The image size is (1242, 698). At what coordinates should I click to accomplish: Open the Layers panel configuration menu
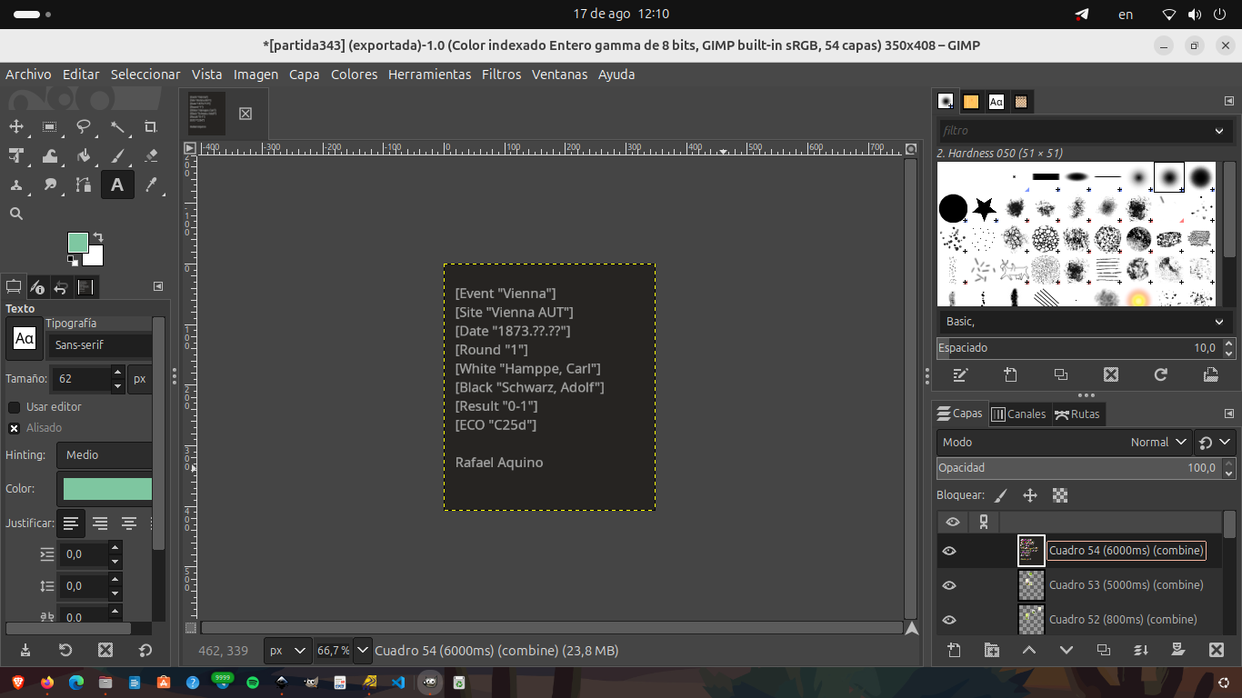pos(1229,414)
